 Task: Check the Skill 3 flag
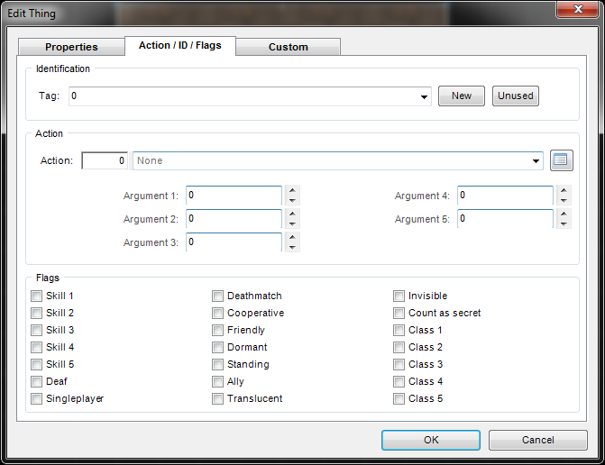coord(37,331)
